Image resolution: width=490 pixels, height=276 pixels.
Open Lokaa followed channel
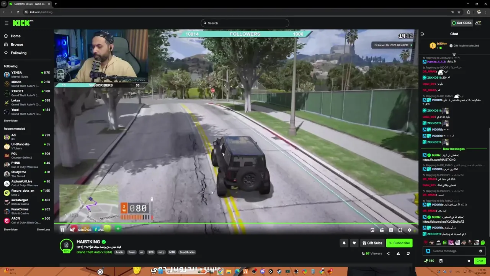click(x=27, y=102)
